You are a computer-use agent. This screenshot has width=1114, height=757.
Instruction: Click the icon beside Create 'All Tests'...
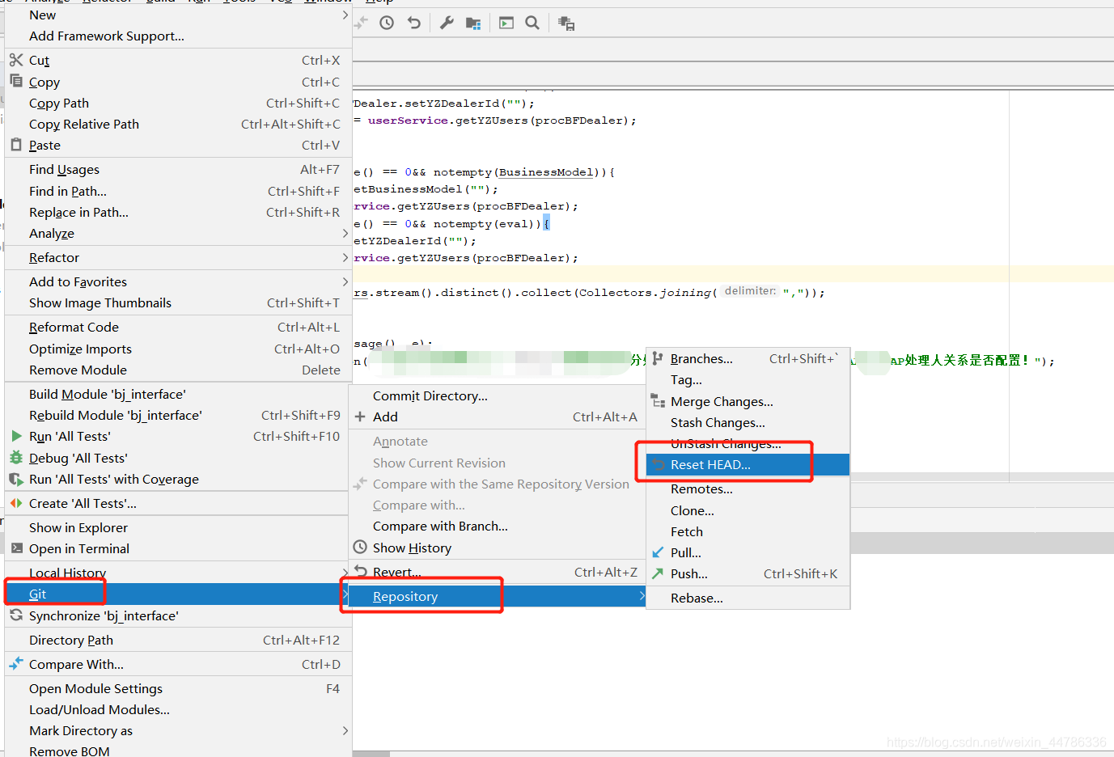(x=16, y=503)
